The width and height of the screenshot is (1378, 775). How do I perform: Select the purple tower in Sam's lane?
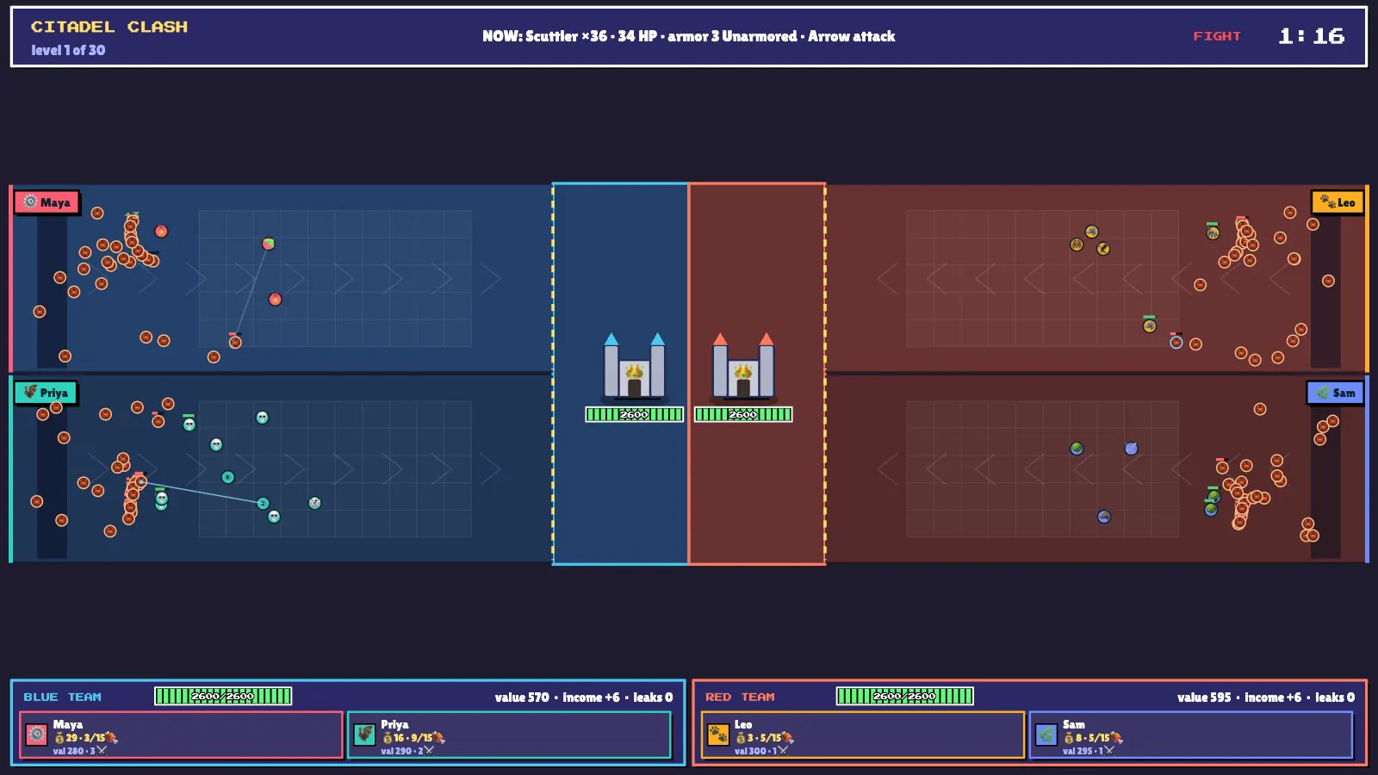pyautogui.click(x=1131, y=449)
